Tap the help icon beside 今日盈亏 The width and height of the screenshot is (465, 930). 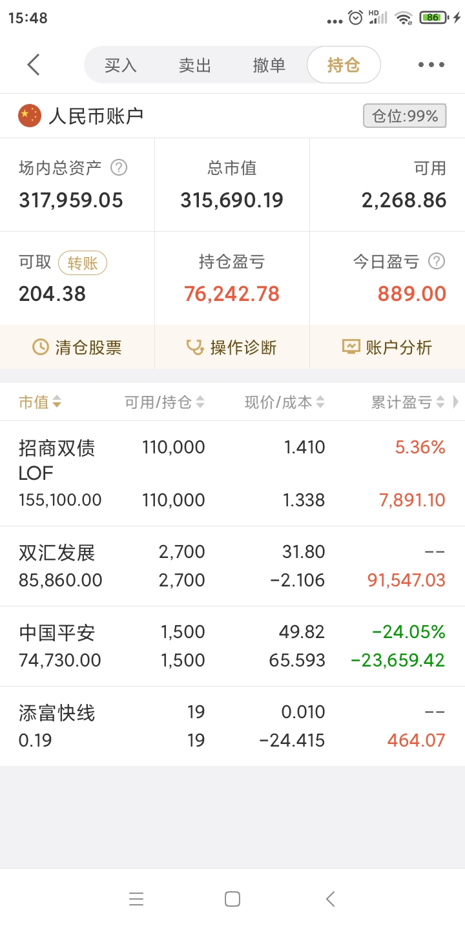tap(437, 262)
